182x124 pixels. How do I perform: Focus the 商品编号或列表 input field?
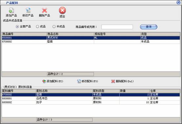pyautogui.click(x=117, y=27)
